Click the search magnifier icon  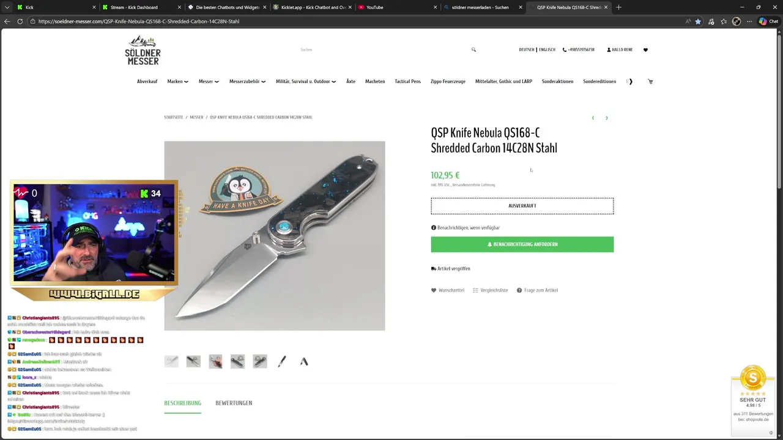tap(473, 50)
